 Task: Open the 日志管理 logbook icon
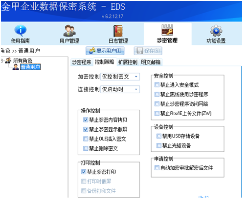click(118, 31)
